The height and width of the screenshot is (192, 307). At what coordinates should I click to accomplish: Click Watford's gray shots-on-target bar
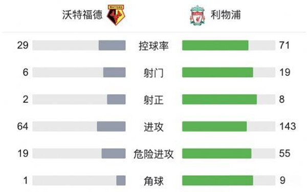116,99
